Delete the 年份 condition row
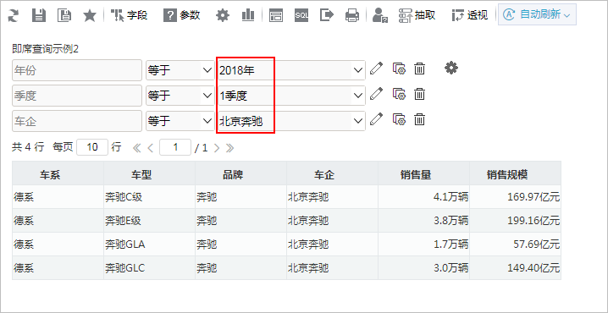 (x=419, y=69)
